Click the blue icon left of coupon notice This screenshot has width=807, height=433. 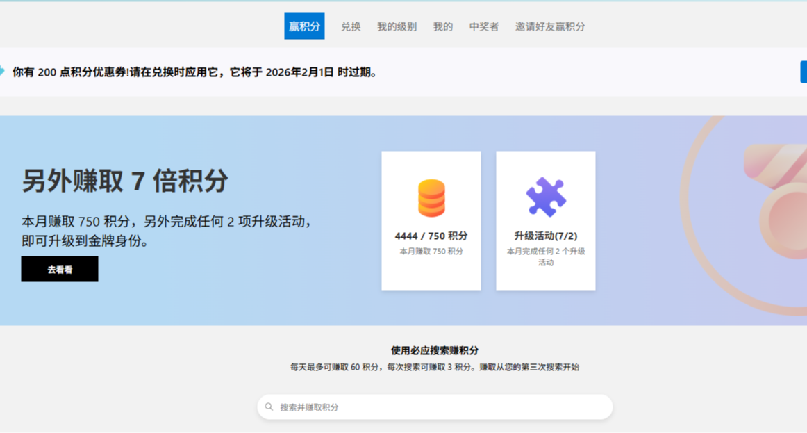2,72
